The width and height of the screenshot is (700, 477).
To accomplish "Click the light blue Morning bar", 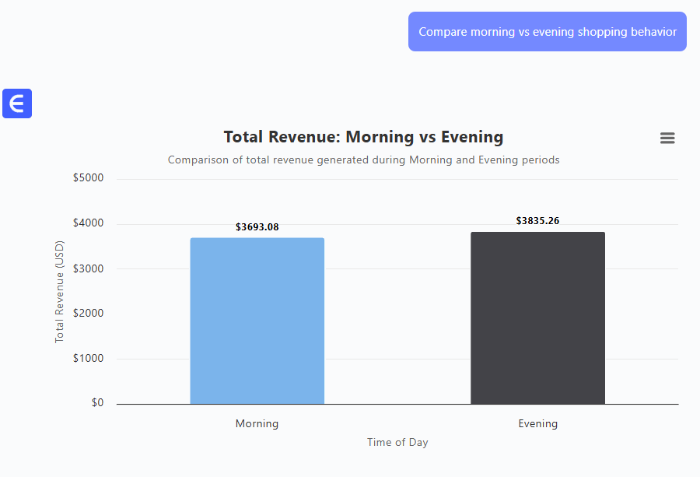I will (x=257, y=321).
